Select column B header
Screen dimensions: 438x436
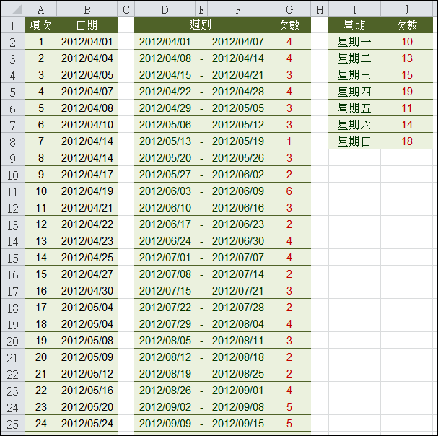pos(87,10)
